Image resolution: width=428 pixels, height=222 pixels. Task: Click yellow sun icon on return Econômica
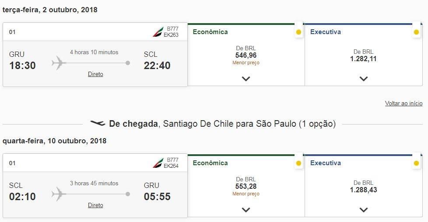tap(298, 163)
